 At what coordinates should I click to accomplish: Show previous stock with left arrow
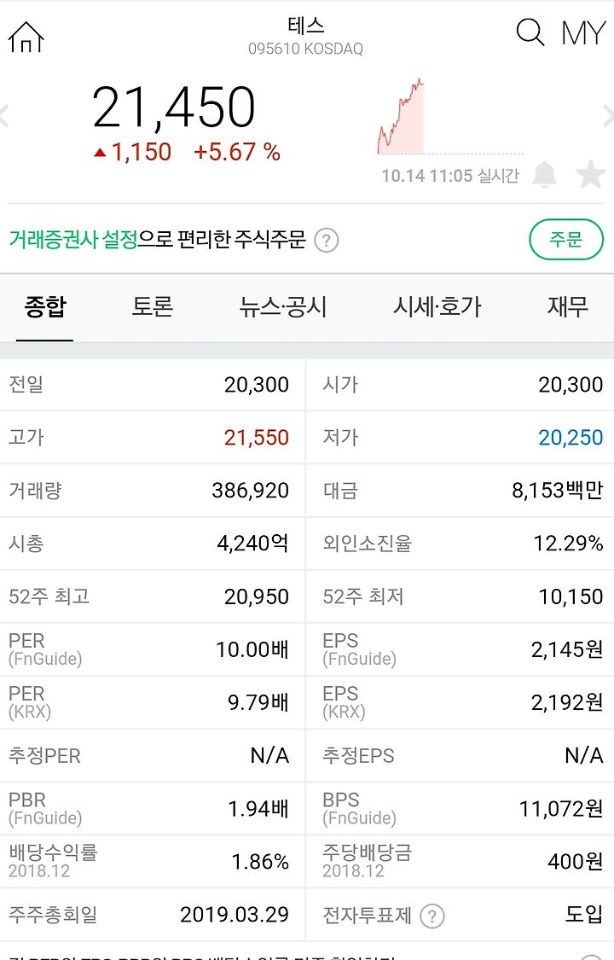pos(4,116)
